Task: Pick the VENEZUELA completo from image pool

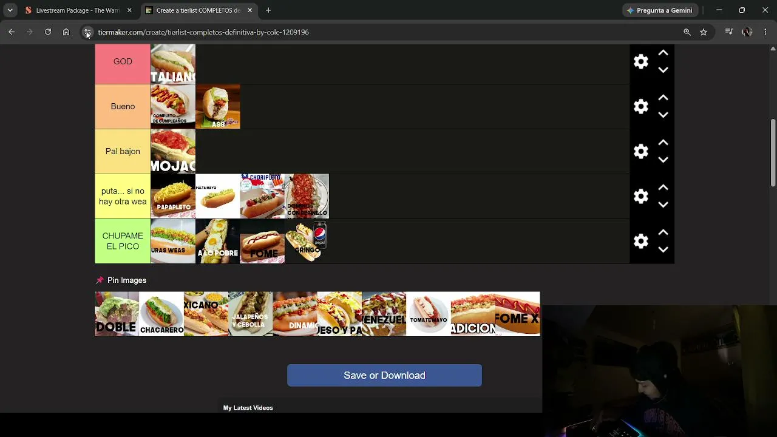Action: [384, 314]
